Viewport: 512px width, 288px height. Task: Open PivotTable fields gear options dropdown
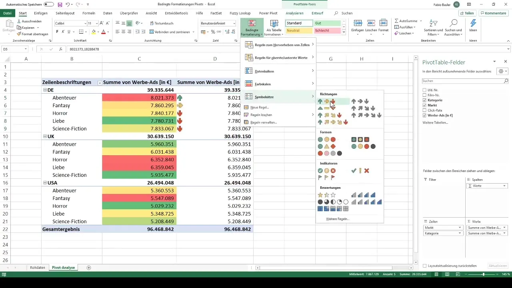tap(502, 71)
